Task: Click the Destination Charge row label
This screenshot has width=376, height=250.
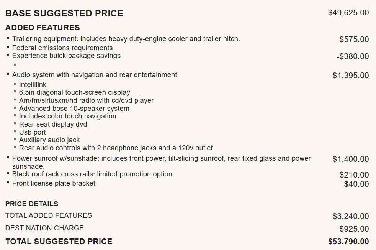Action: pyautogui.click(x=44, y=228)
